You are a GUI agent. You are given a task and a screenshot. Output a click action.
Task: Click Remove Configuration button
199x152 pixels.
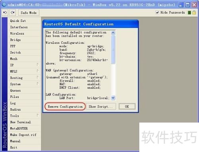click(65, 107)
